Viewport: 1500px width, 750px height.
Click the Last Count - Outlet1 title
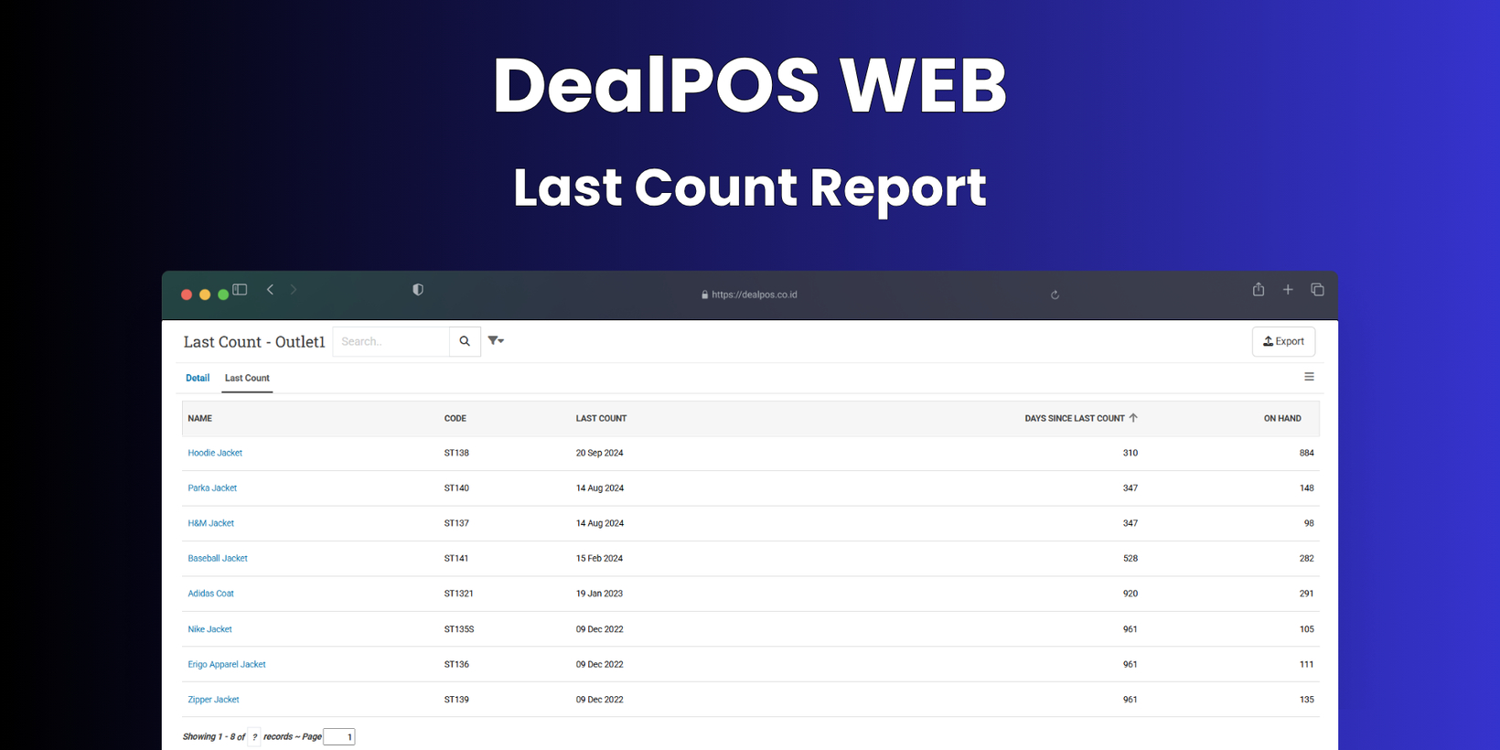coord(254,341)
